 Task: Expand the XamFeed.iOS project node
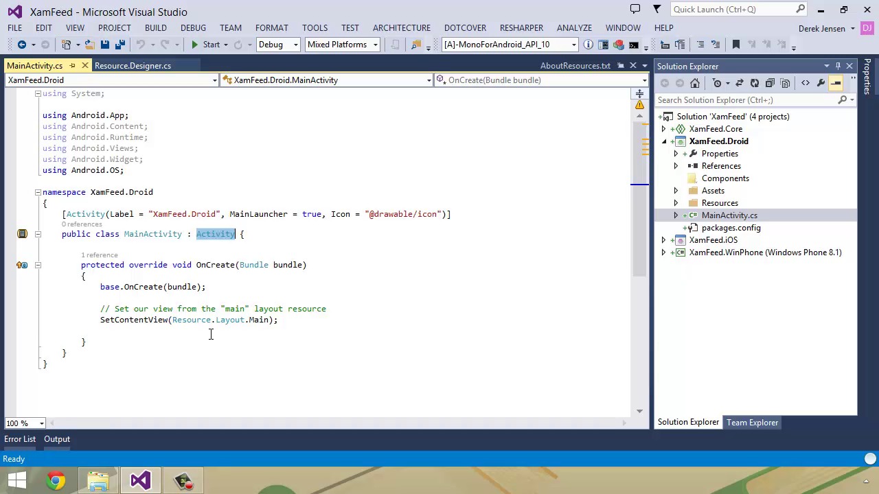[664, 240]
